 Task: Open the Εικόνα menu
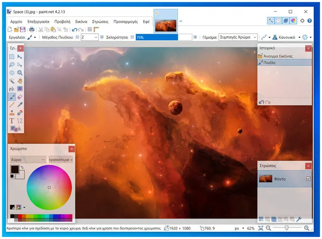pos(81,22)
